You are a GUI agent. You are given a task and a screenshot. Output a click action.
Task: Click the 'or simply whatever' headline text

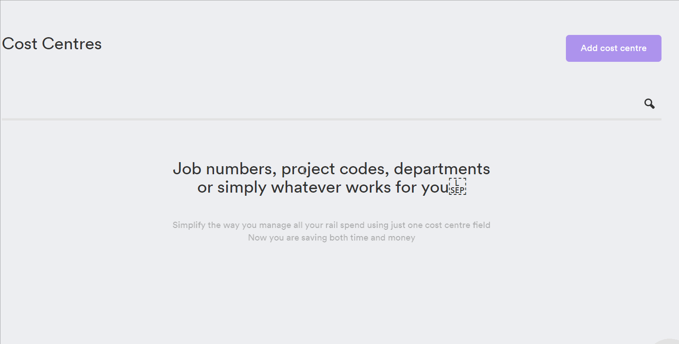269,187
